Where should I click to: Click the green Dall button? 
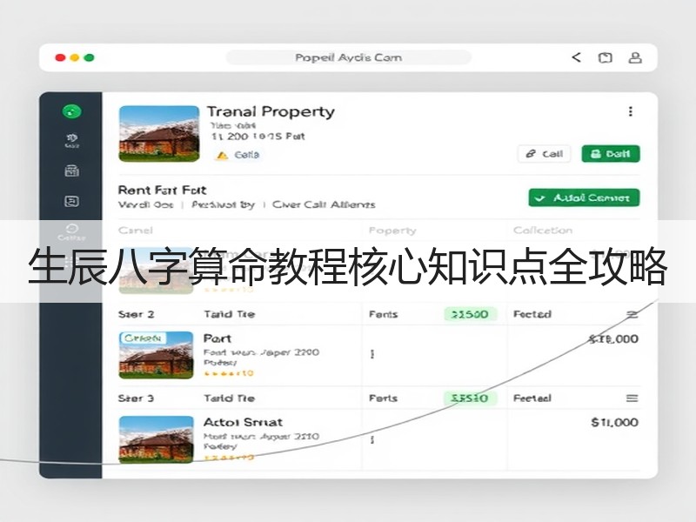[x=611, y=154]
